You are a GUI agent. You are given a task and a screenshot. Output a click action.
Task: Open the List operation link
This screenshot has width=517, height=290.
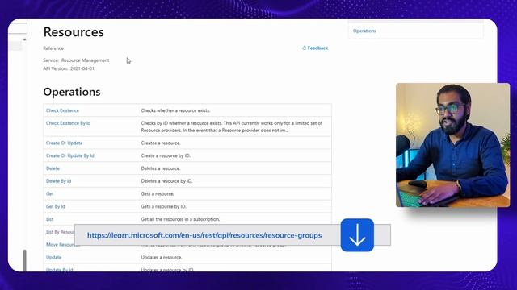click(x=49, y=219)
